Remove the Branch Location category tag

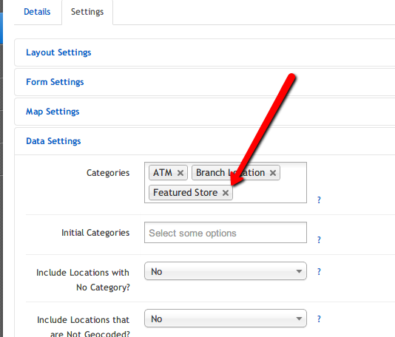(x=272, y=173)
